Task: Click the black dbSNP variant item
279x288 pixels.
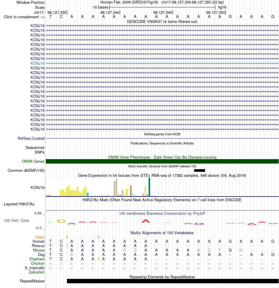Action: click(199, 170)
